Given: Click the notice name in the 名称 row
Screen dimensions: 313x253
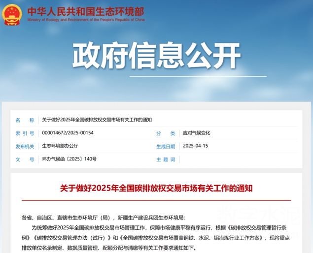Looking at the screenshot, I should (x=97, y=120).
